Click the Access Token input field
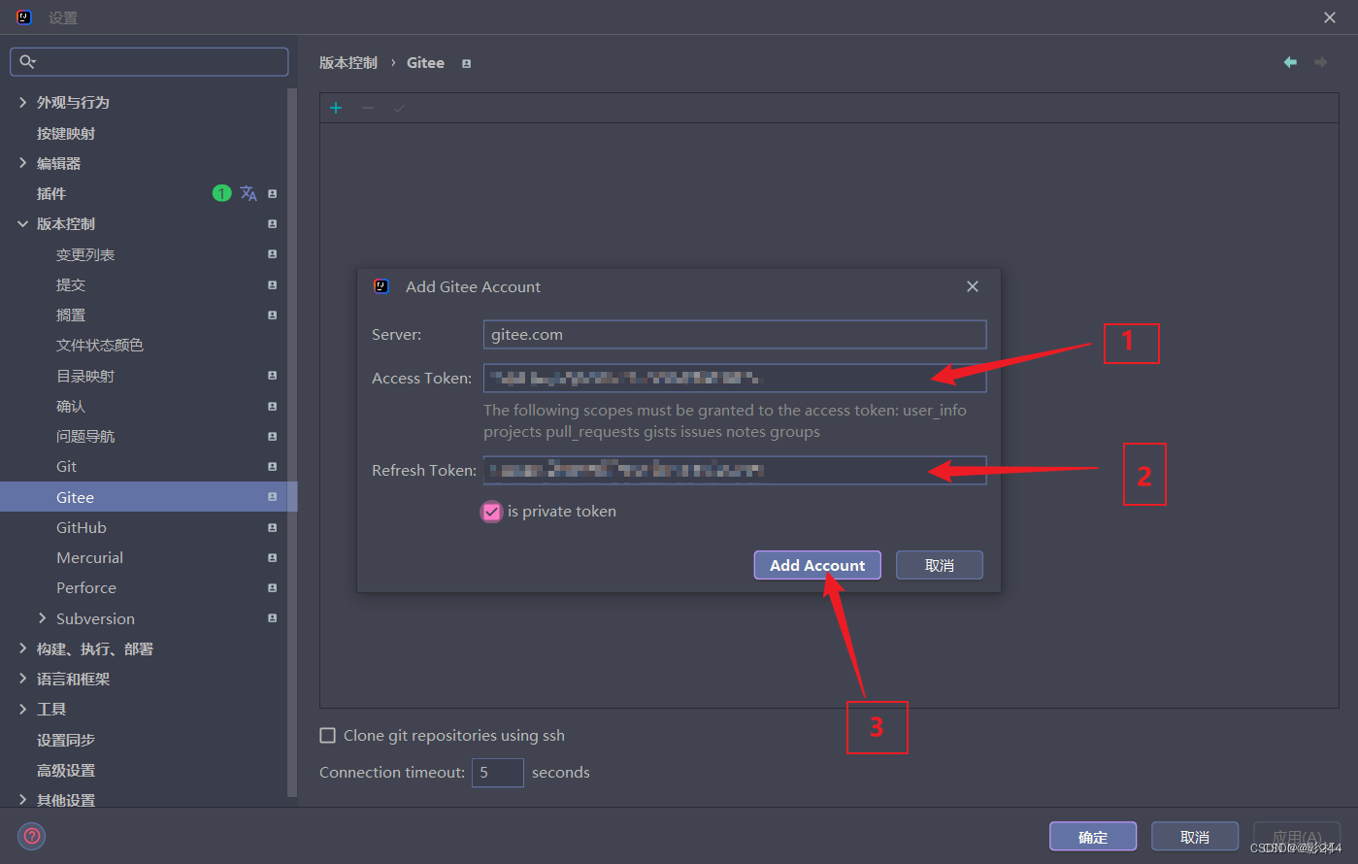1358x864 pixels. [735, 378]
